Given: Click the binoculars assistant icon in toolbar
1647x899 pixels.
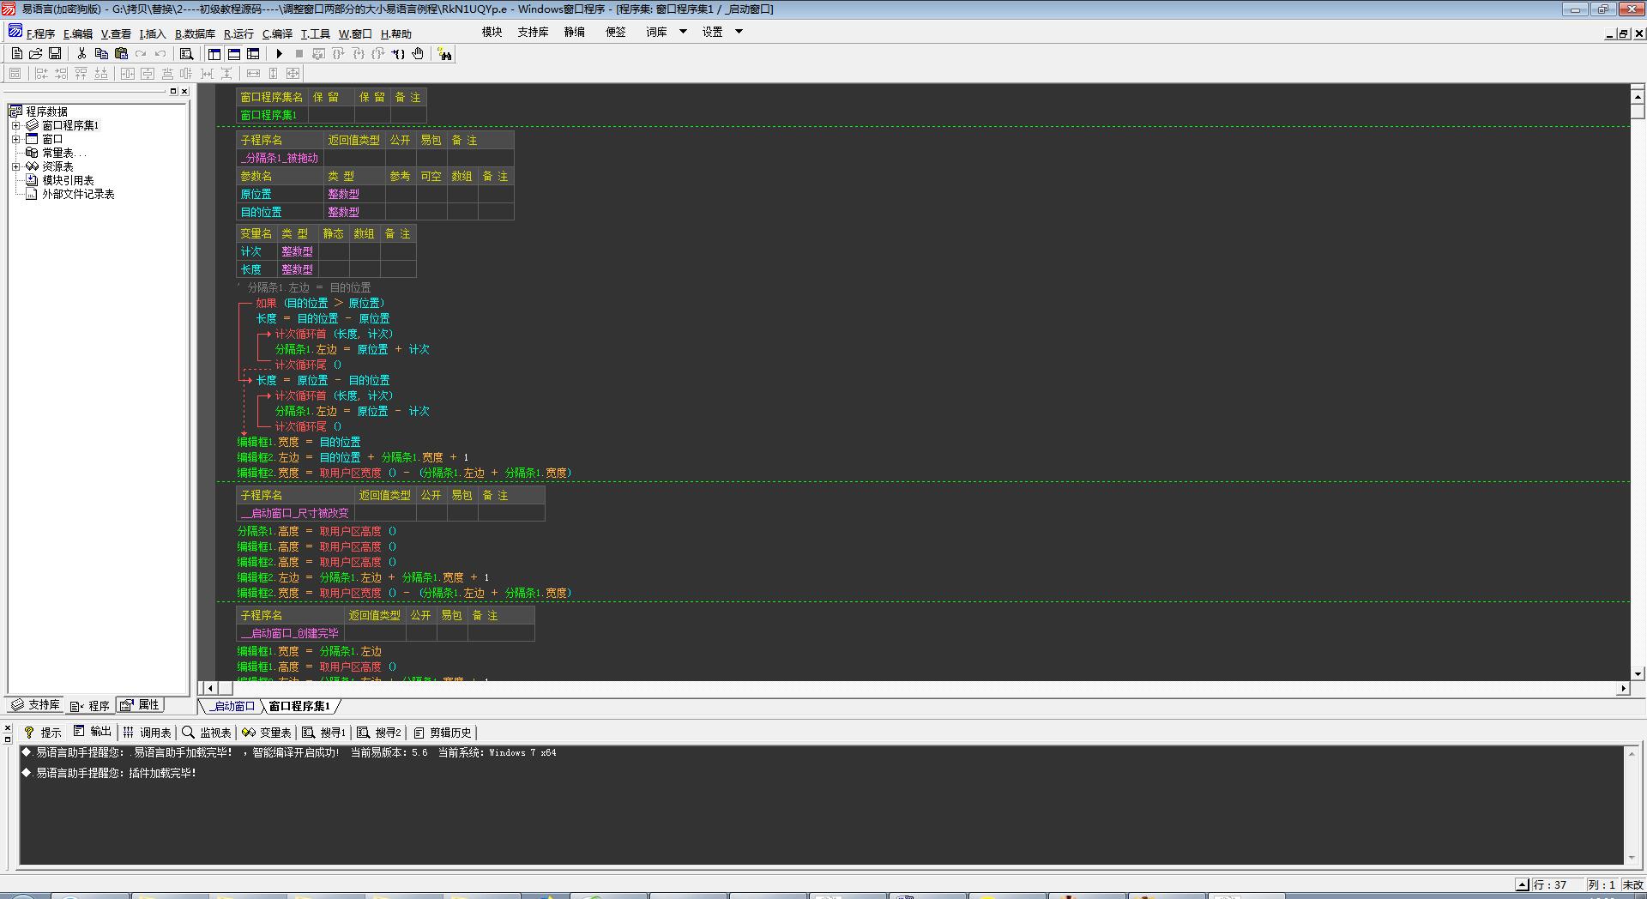Looking at the screenshot, I should click(x=444, y=54).
